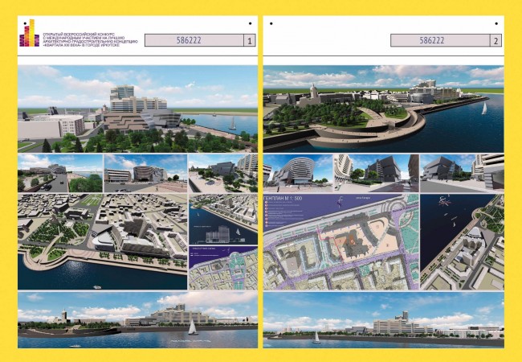522x362 pixels.
Task: Open the sheet 2 bottom river panorama
Action: (x=384, y=320)
